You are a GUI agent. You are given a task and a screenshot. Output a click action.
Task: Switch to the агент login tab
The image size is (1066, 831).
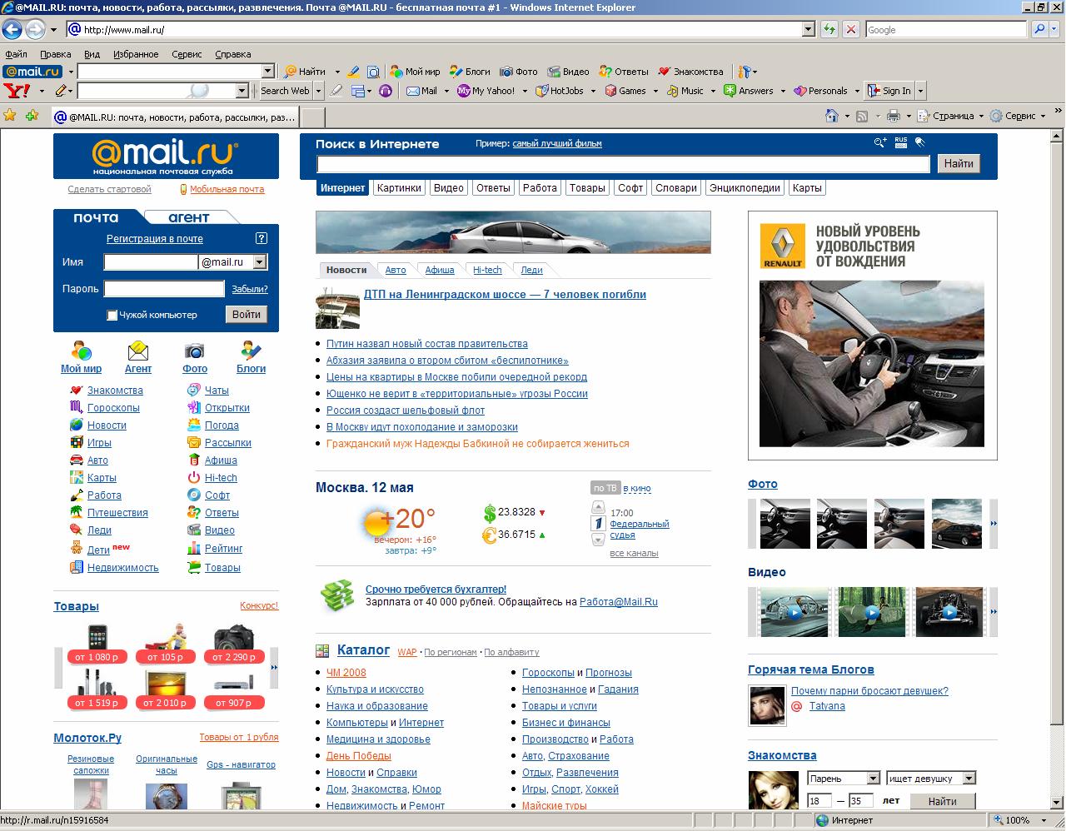point(189,217)
